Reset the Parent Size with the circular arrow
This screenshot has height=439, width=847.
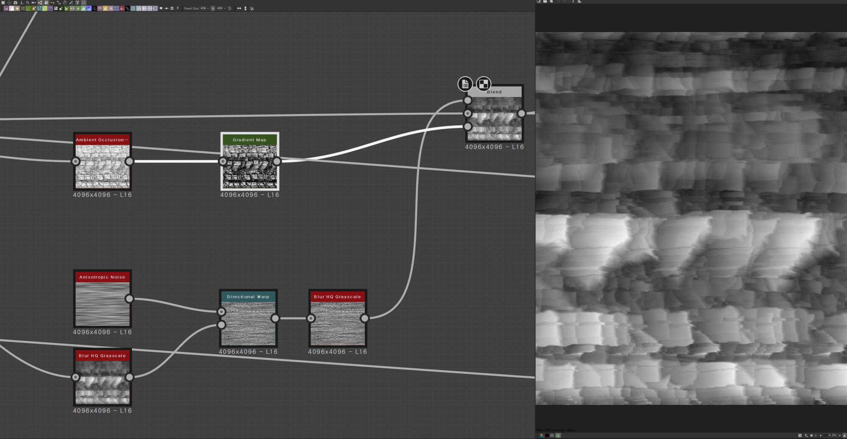tap(230, 8)
